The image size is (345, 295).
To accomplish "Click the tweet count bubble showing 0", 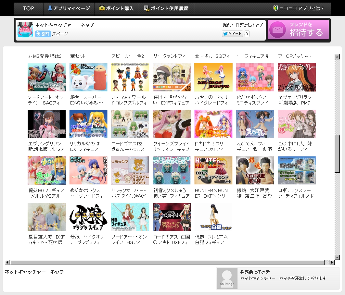I will (x=247, y=34).
